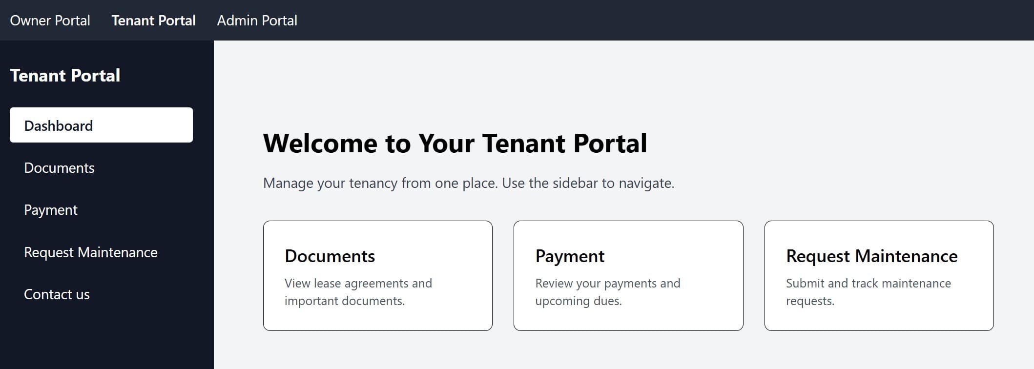Open the Admin Portal
Image resolution: width=1034 pixels, height=369 pixels.
pyautogui.click(x=256, y=20)
